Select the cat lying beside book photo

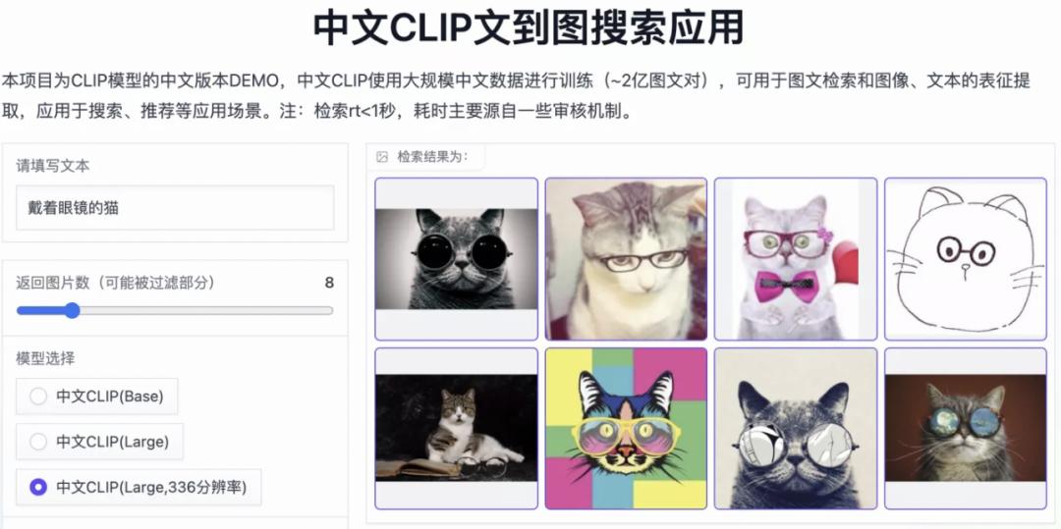[457, 428]
